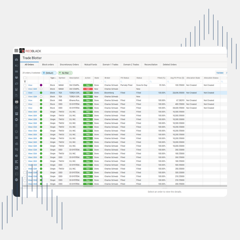Screen dimensions: 240x240
Task: Click the search icon under Broker column
Action: (105, 82)
